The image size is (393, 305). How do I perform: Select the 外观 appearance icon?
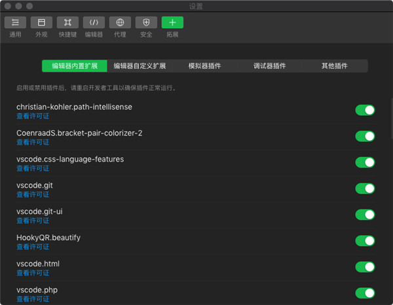pos(41,22)
